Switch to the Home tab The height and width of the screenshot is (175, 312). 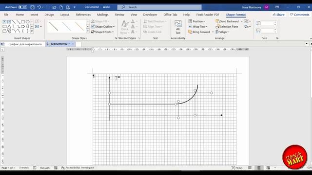(x=19, y=15)
